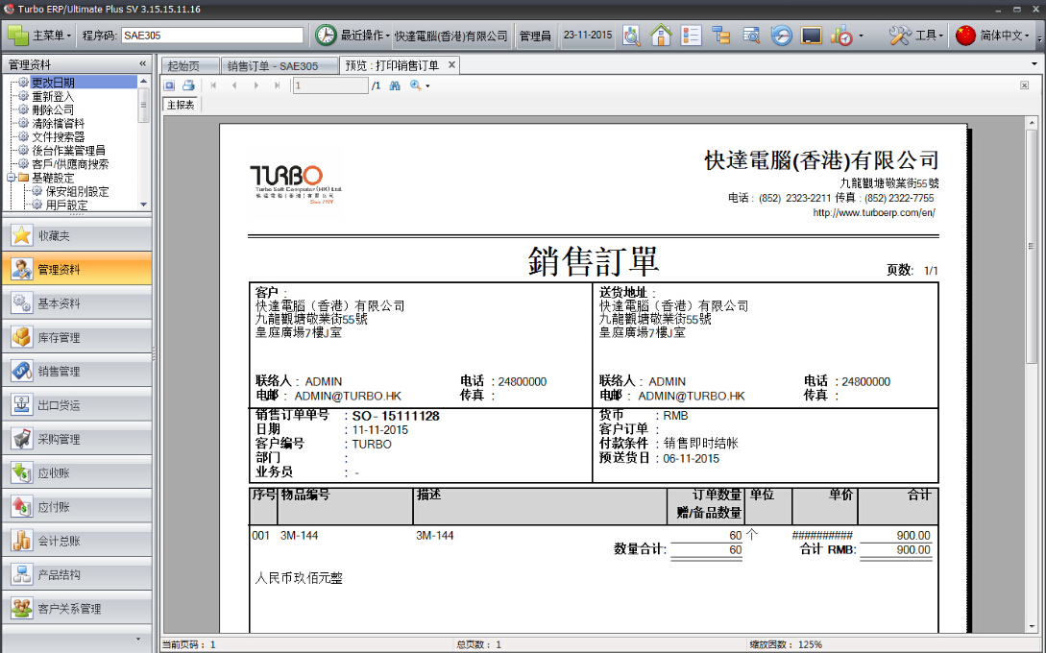Select 更改日期 in the tree
The height and width of the screenshot is (653, 1046).
tap(53, 82)
